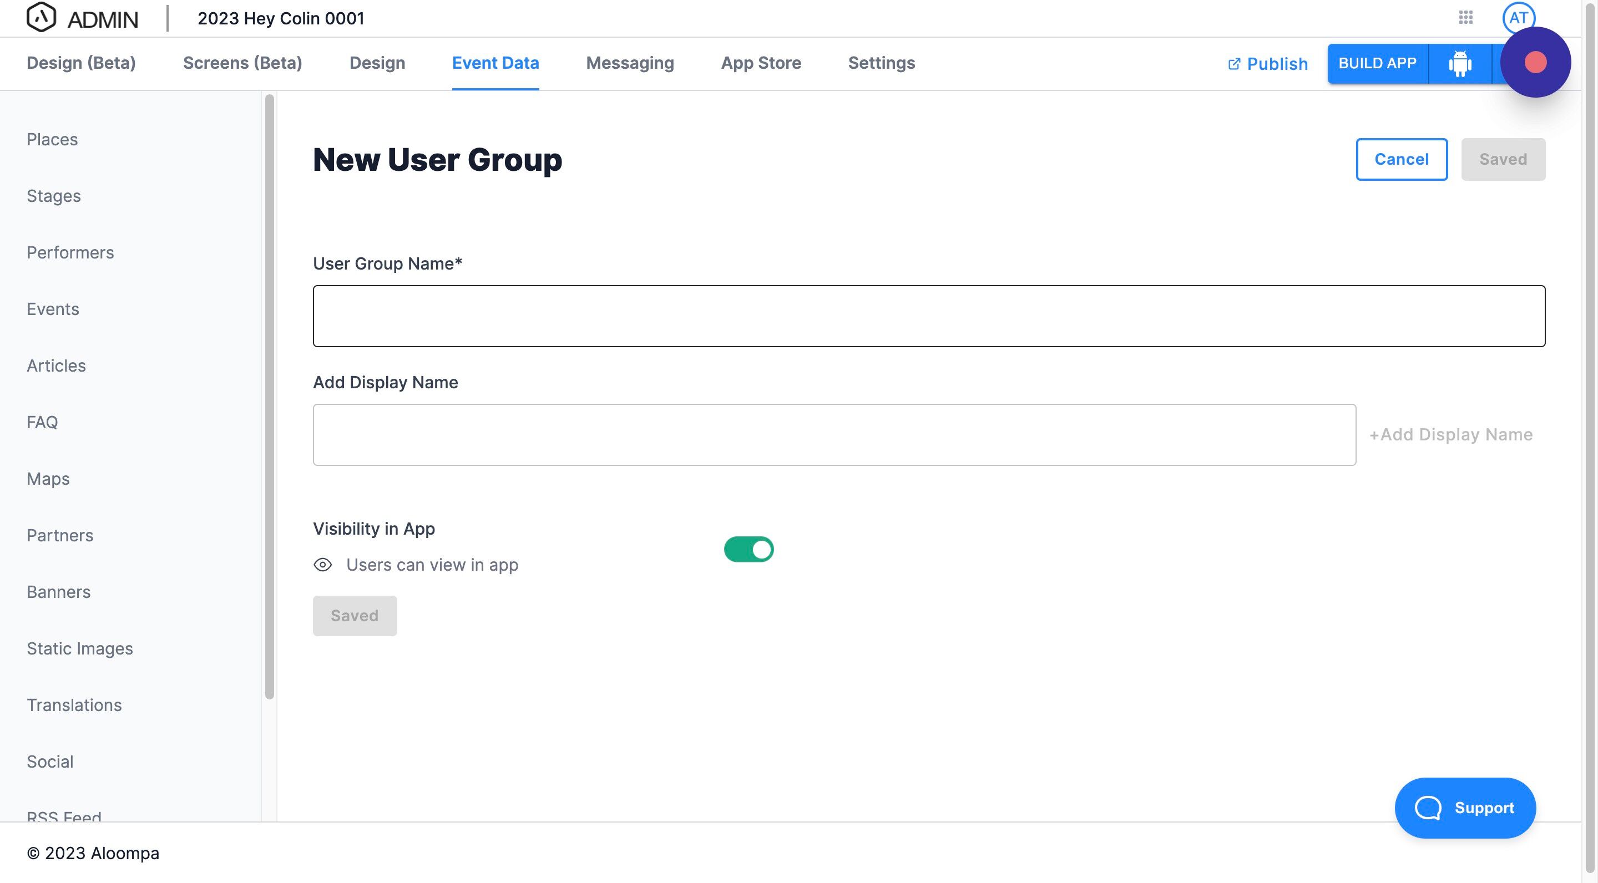The image size is (1598, 883).
Task: Go to the App Store tab
Action: 761,63
